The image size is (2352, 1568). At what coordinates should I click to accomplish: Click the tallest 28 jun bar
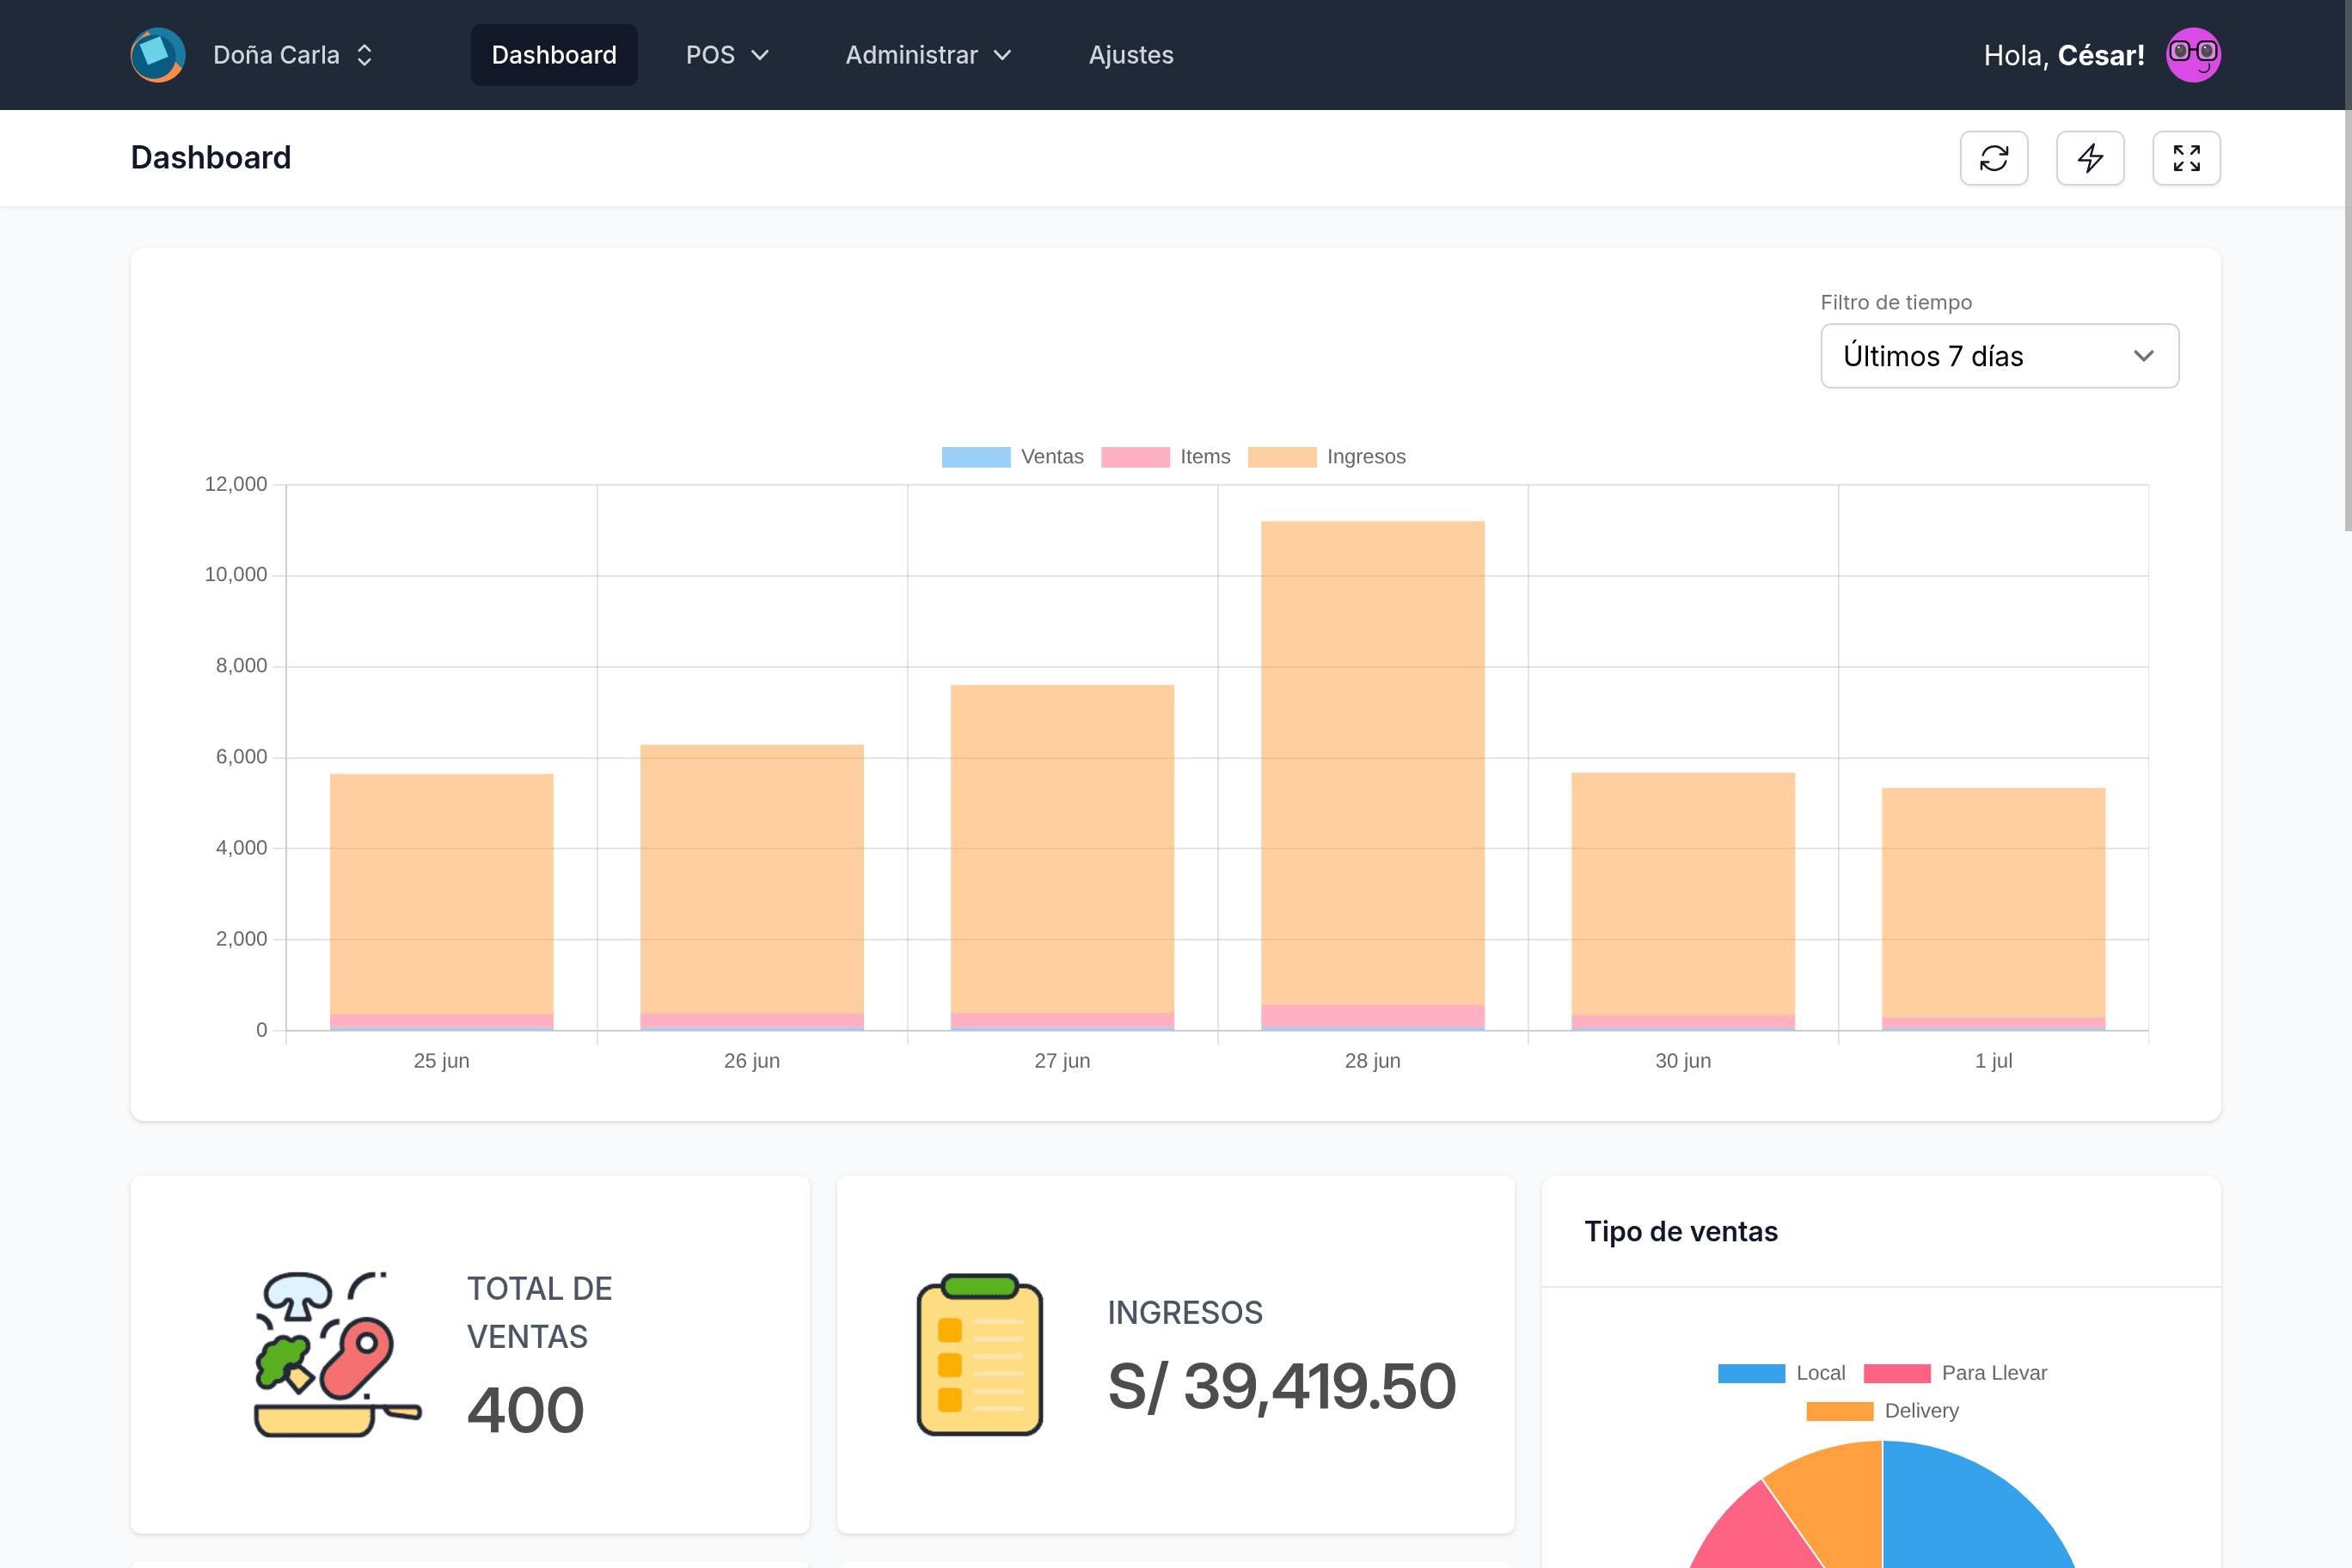1372,763
